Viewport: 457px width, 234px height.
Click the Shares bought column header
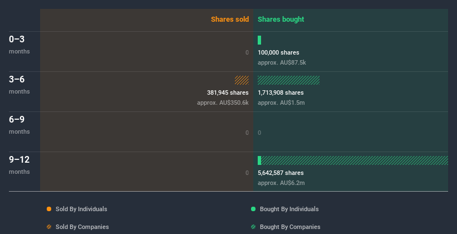(281, 19)
